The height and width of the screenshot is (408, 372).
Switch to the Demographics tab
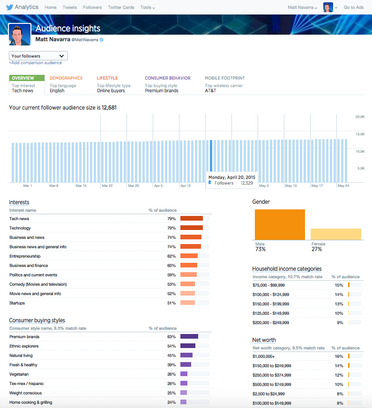tap(66, 78)
